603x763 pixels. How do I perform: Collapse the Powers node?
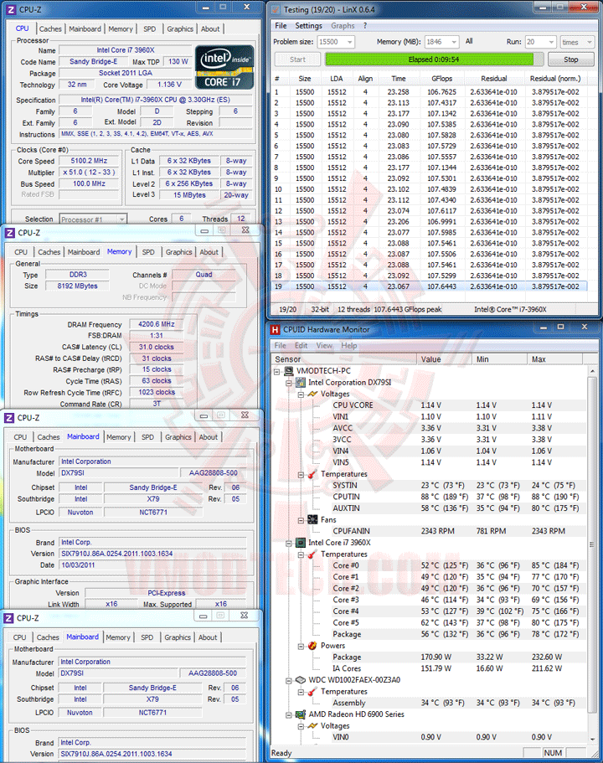click(x=301, y=647)
